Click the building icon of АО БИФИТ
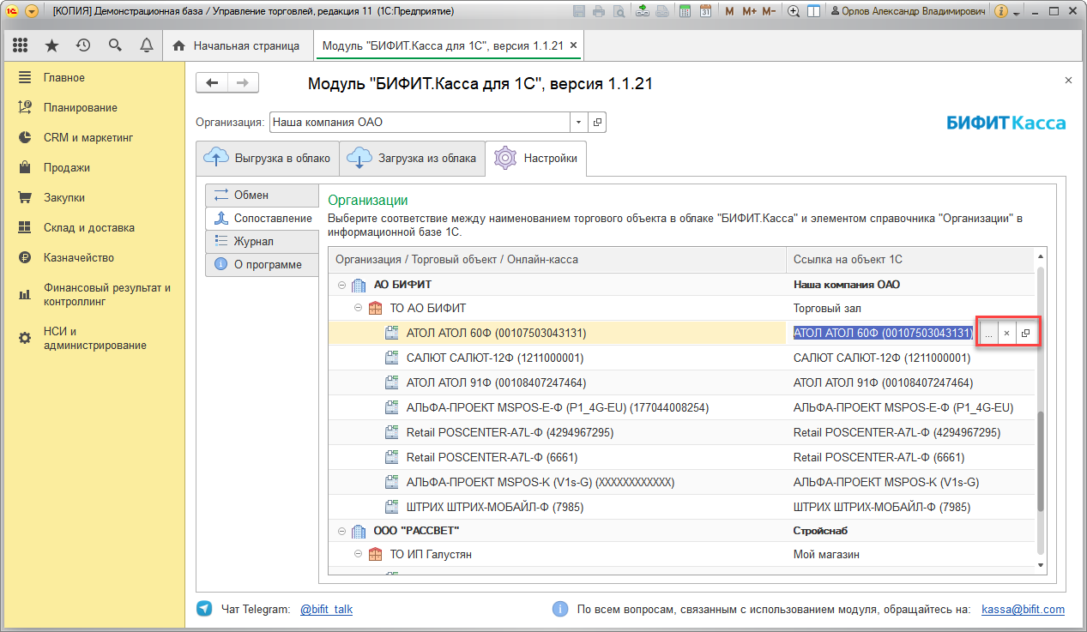 point(359,284)
